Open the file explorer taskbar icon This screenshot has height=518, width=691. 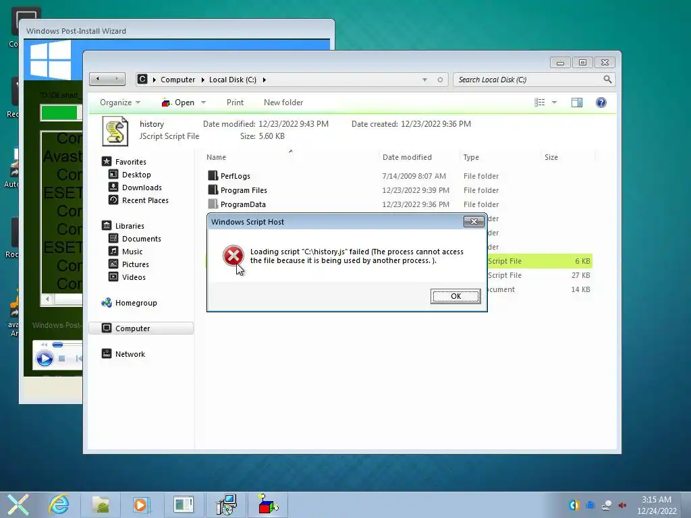click(101, 505)
